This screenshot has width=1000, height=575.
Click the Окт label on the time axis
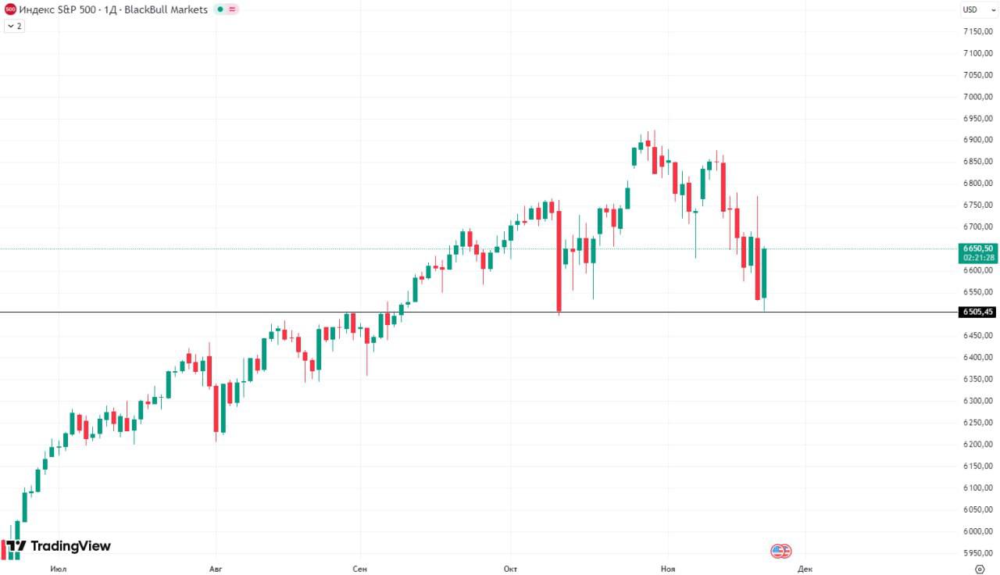[x=511, y=569]
